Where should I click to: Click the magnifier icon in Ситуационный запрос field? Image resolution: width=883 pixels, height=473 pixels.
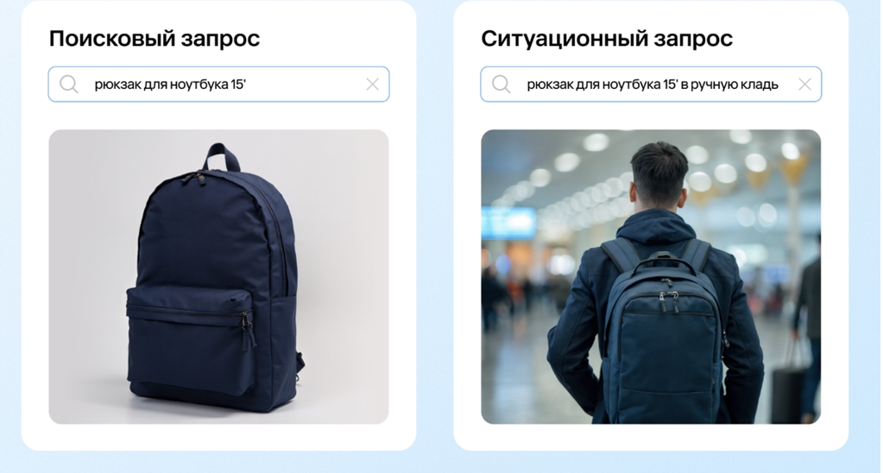(x=501, y=85)
